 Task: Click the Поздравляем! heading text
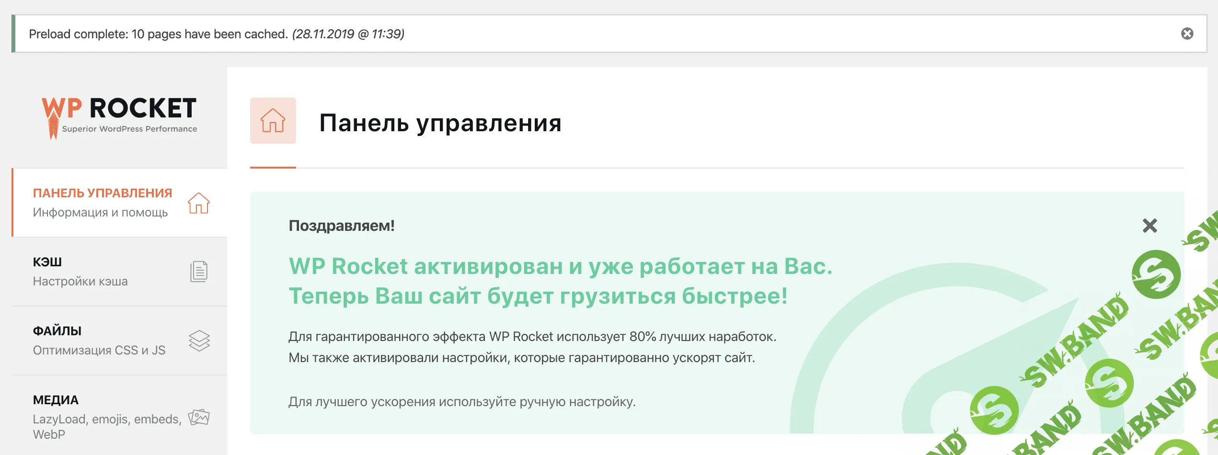click(341, 226)
